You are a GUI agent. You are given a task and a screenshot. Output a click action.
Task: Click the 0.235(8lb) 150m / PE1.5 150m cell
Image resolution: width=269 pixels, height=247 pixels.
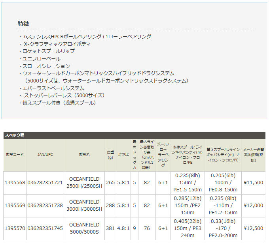[x=188, y=183]
